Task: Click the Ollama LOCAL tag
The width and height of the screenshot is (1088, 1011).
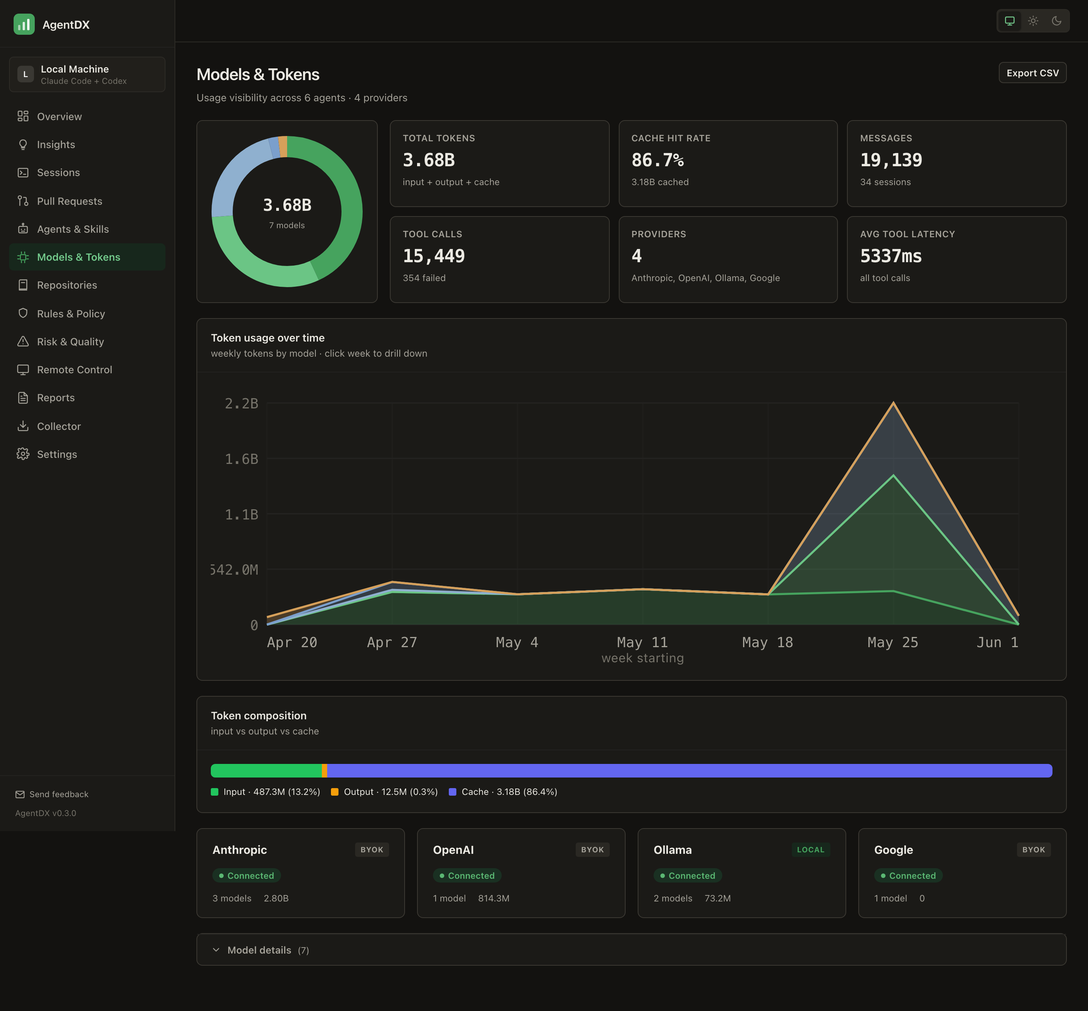Action: tap(810, 850)
